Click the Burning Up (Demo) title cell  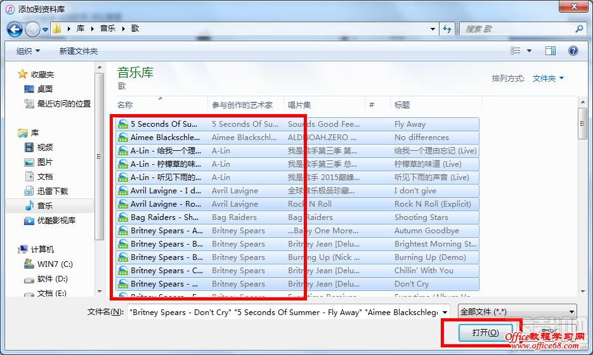pos(430,257)
